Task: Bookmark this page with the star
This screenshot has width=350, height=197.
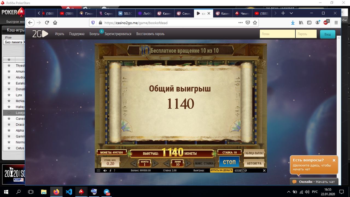Action: tap(255, 23)
